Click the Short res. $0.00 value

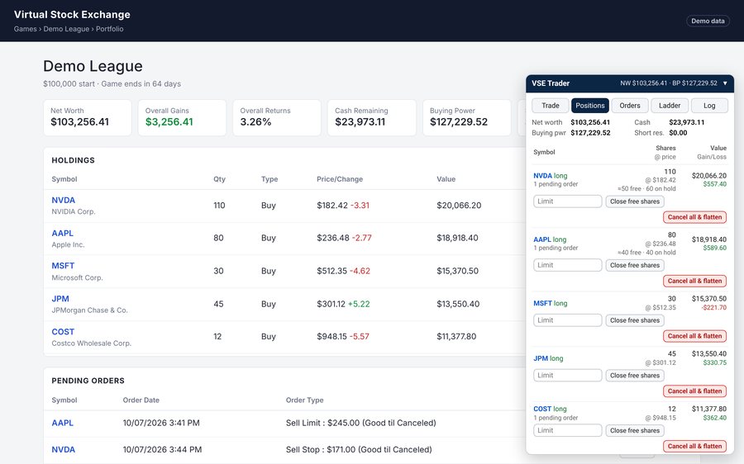pyautogui.click(x=678, y=133)
